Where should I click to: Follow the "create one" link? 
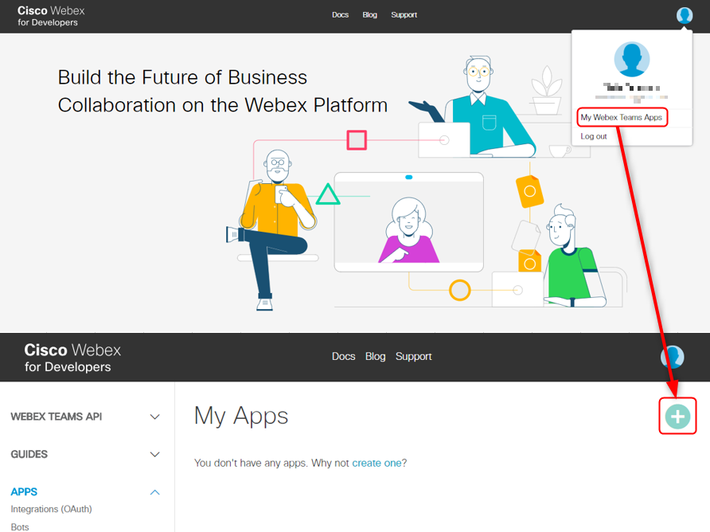[x=376, y=463]
